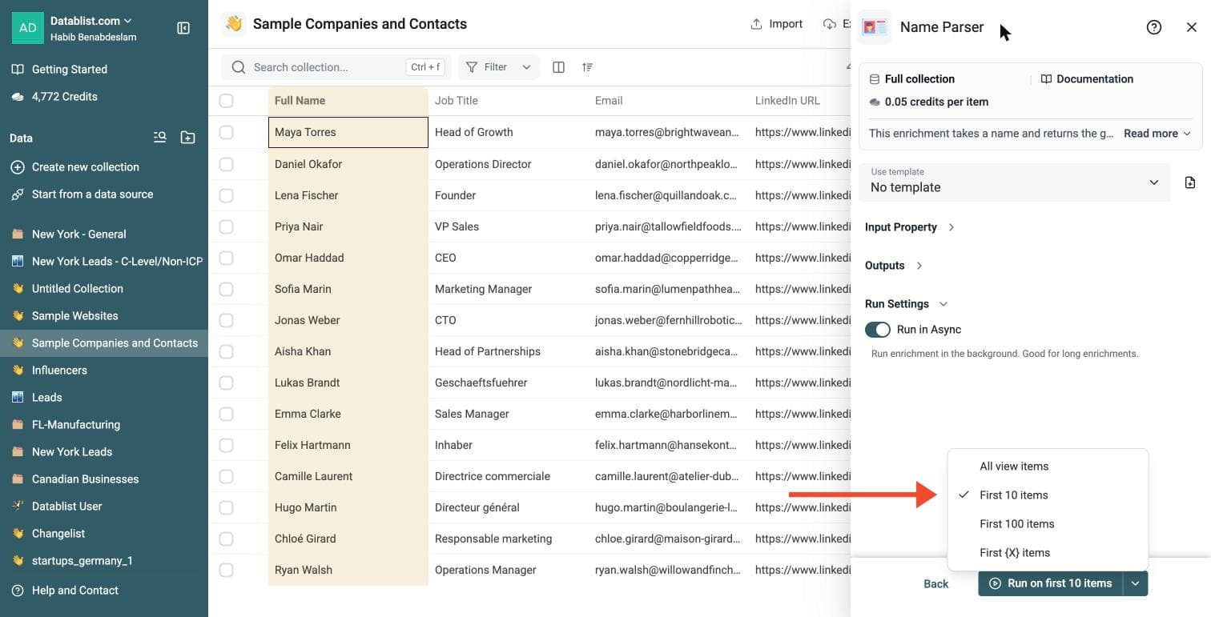Select all rows with header checkbox
The width and height of the screenshot is (1211, 617).
[x=227, y=101]
